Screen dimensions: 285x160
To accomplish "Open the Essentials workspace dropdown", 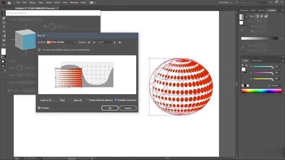I will 225,3.
